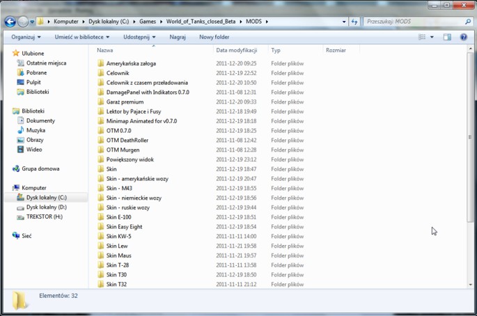Select 'OTM Murgen' folder
Image resolution: width=477 pixels, height=316 pixels.
tap(123, 150)
